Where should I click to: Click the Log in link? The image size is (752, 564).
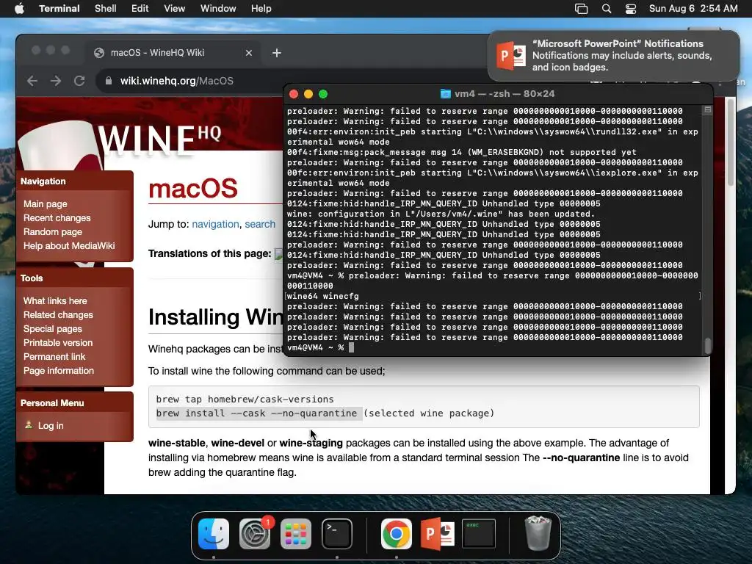pos(51,425)
